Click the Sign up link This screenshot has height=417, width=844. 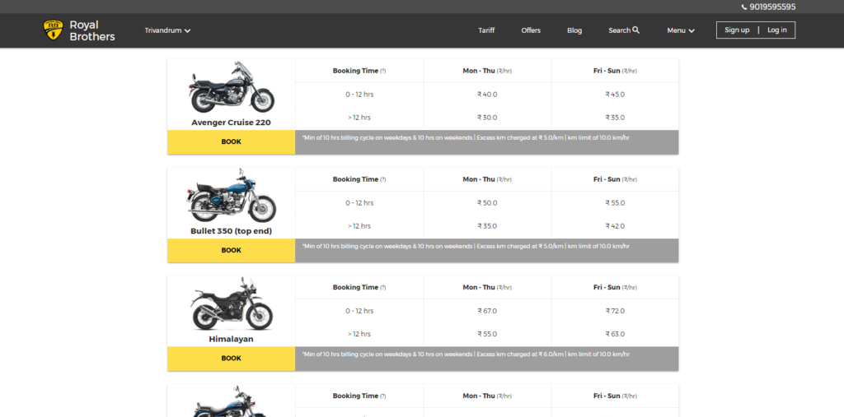tap(737, 30)
